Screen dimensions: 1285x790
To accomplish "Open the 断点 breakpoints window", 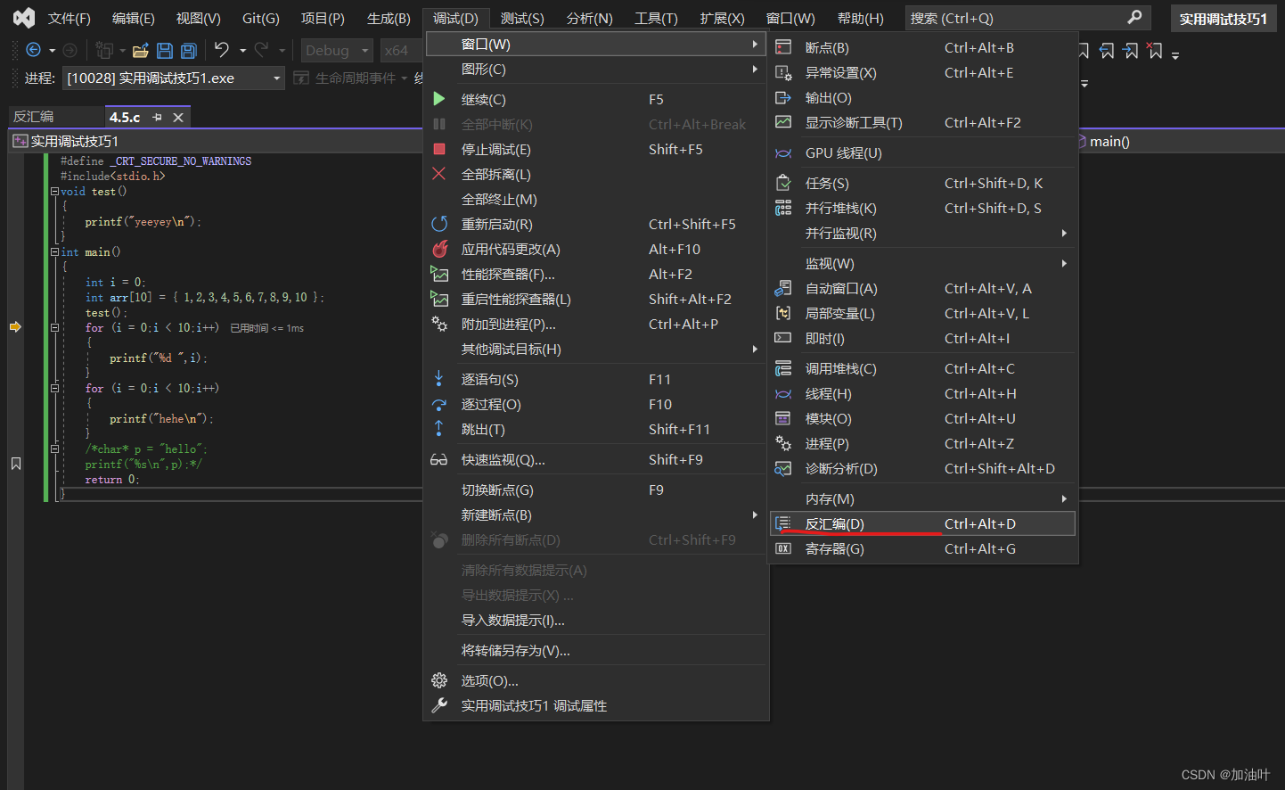I will [x=922, y=47].
